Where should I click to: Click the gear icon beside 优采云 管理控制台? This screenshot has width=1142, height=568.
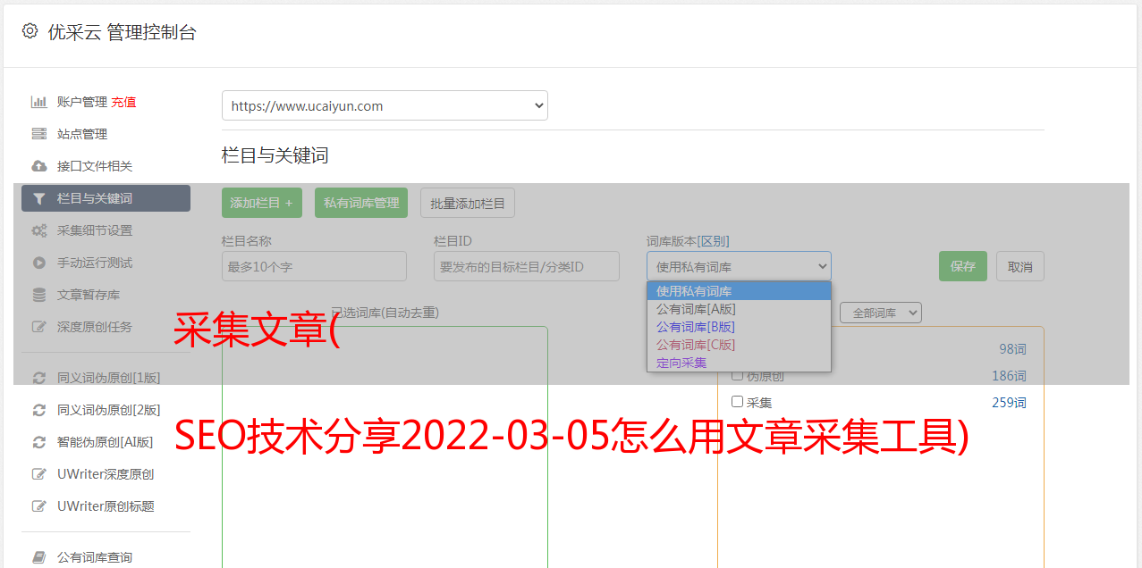(x=30, y=31)
